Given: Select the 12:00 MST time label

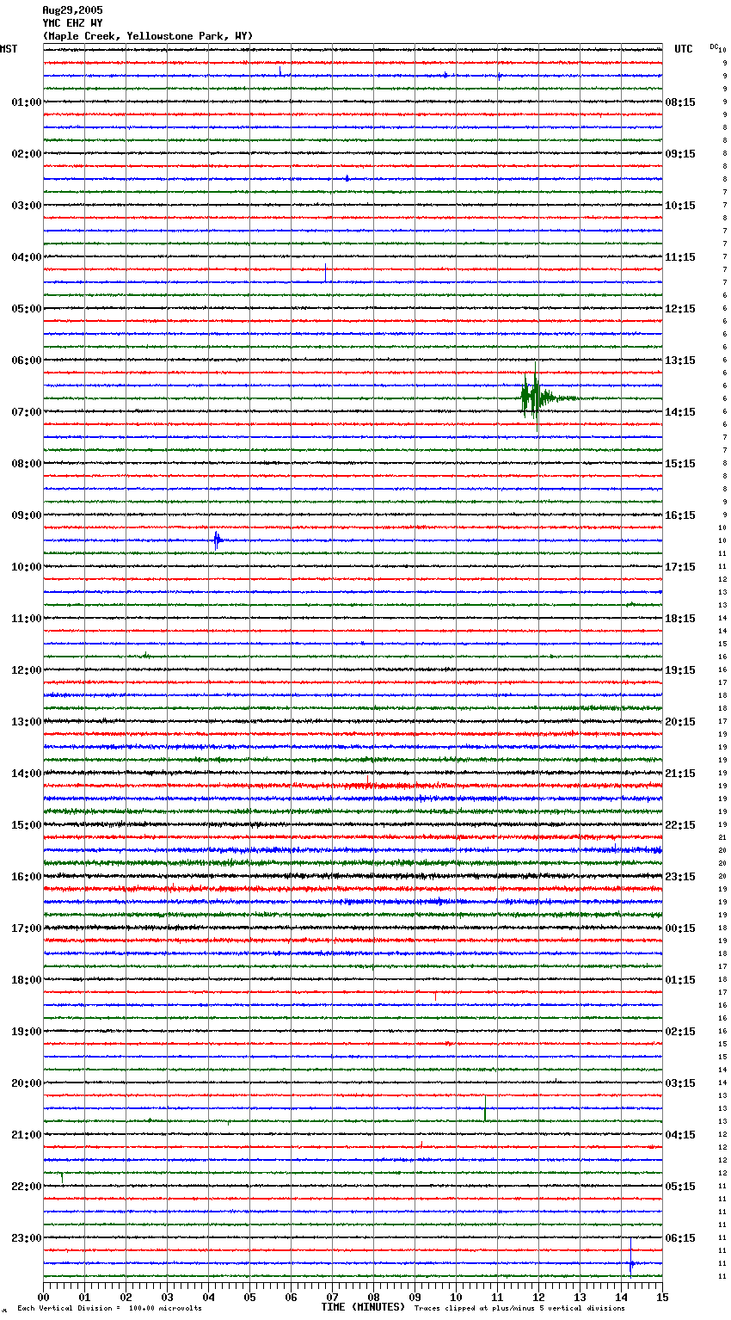Looking at the screenshot, I should click(x=26, y=670).
